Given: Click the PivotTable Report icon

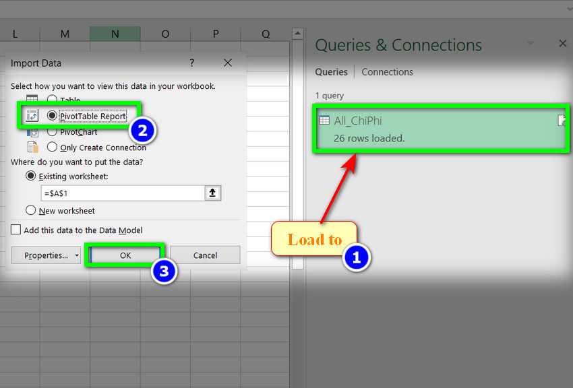Looking at the screenshot, I should point(32,116).
